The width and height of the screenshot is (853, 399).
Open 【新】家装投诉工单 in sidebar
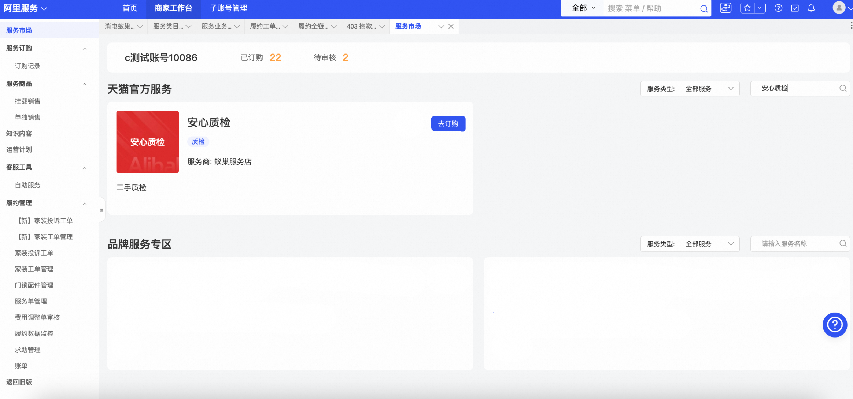44,221
